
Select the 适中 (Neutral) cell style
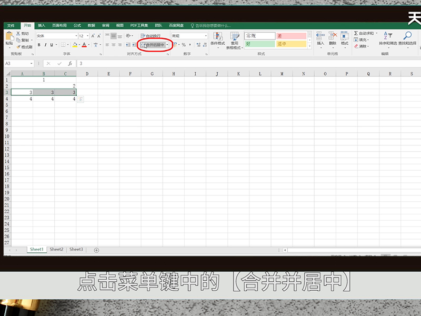click(x=292, y=44)
